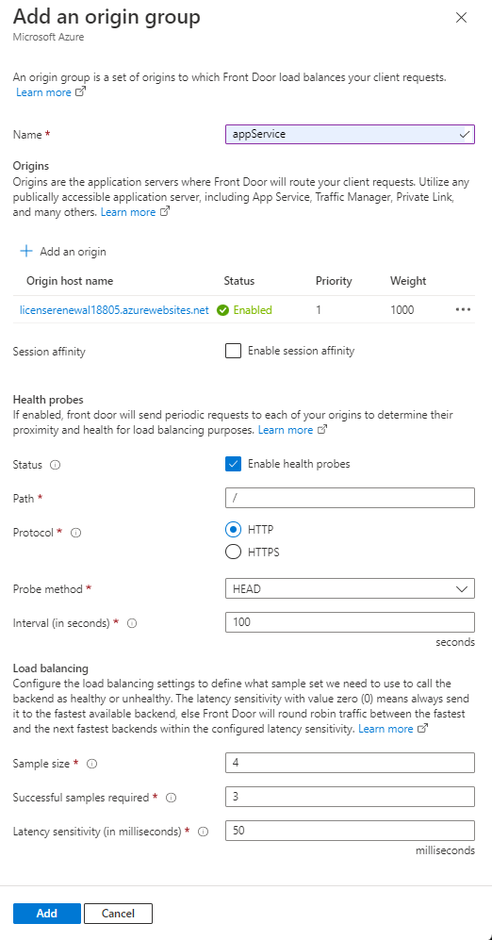
Task: Click the validation checkmark in Name field
Action: (x=465, y=134)
